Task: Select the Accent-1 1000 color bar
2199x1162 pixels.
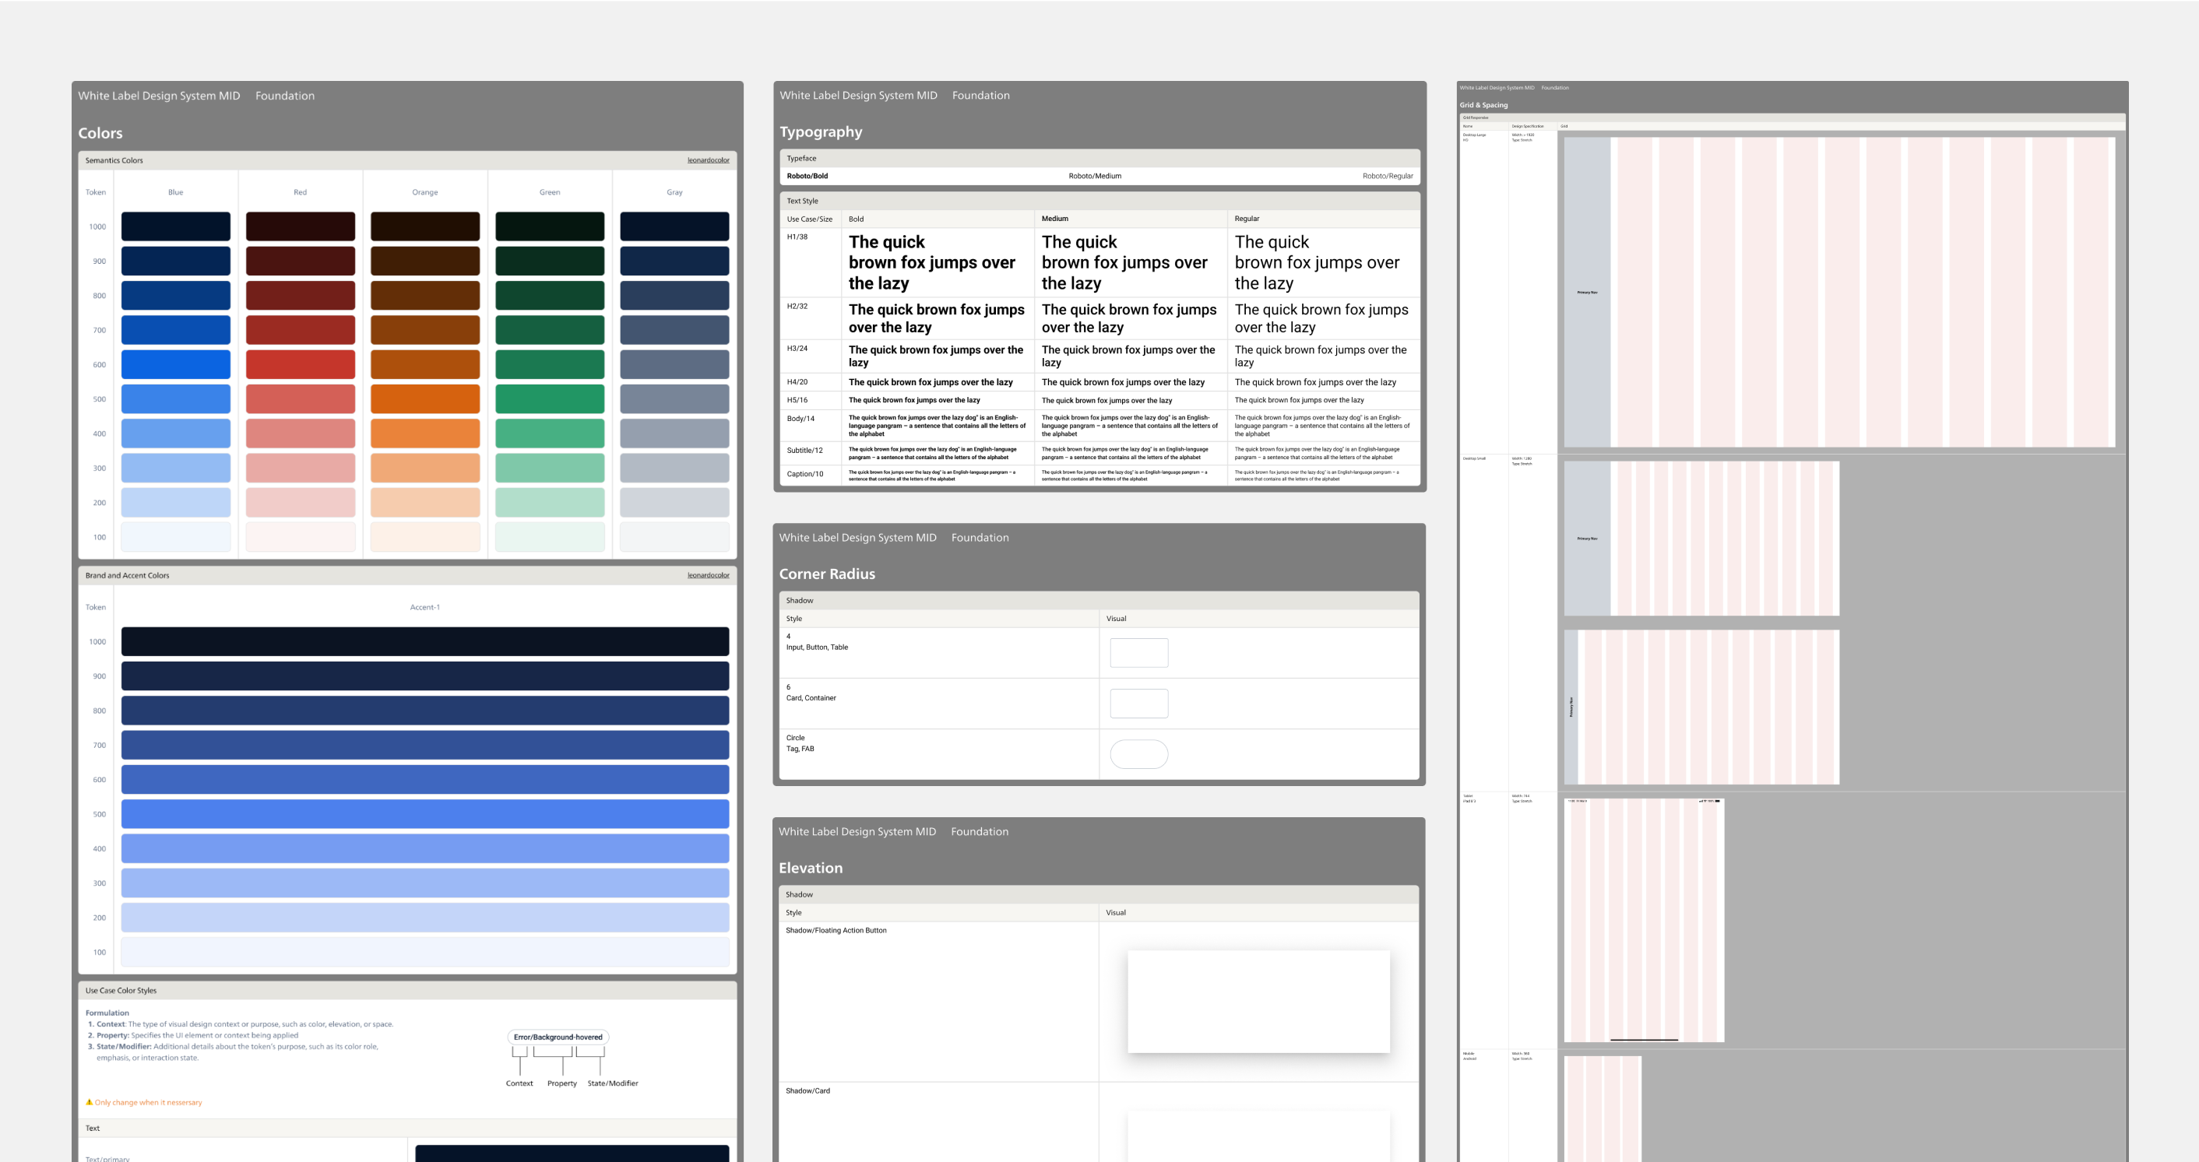Action: [x=425, y=641]
